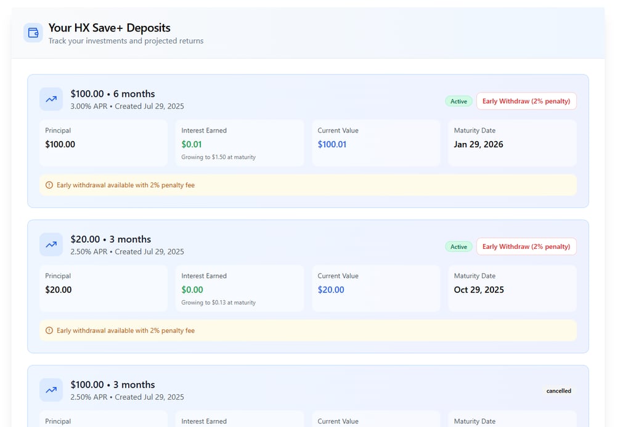Click the early withdrawal notice text in the $20.00 deposit

coord(126,330)
